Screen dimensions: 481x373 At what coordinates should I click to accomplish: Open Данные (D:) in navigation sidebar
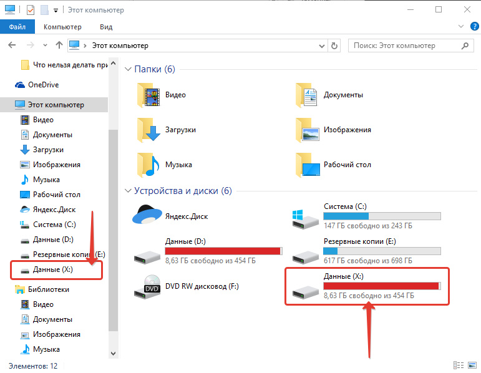47,240
